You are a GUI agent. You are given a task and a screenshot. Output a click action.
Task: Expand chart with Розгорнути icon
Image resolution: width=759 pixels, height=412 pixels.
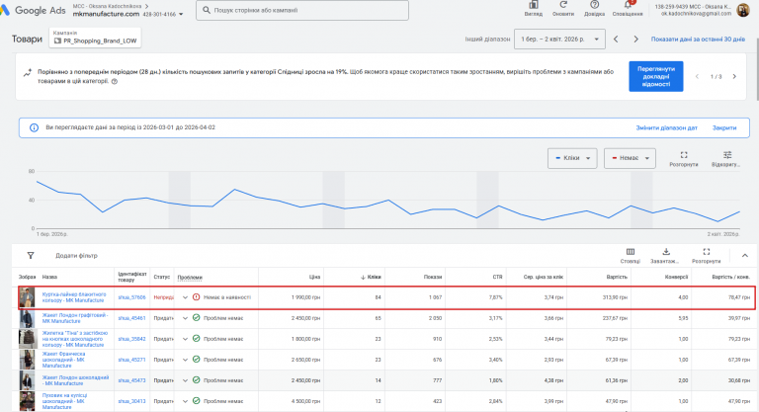pyautogui.click(x=683, y=156)
